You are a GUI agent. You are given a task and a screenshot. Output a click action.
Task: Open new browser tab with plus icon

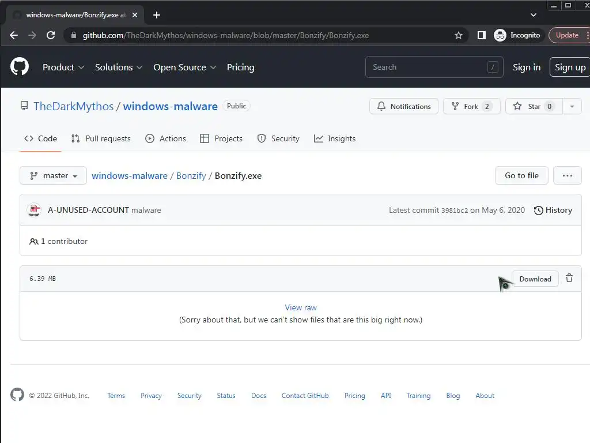(157, 15)
